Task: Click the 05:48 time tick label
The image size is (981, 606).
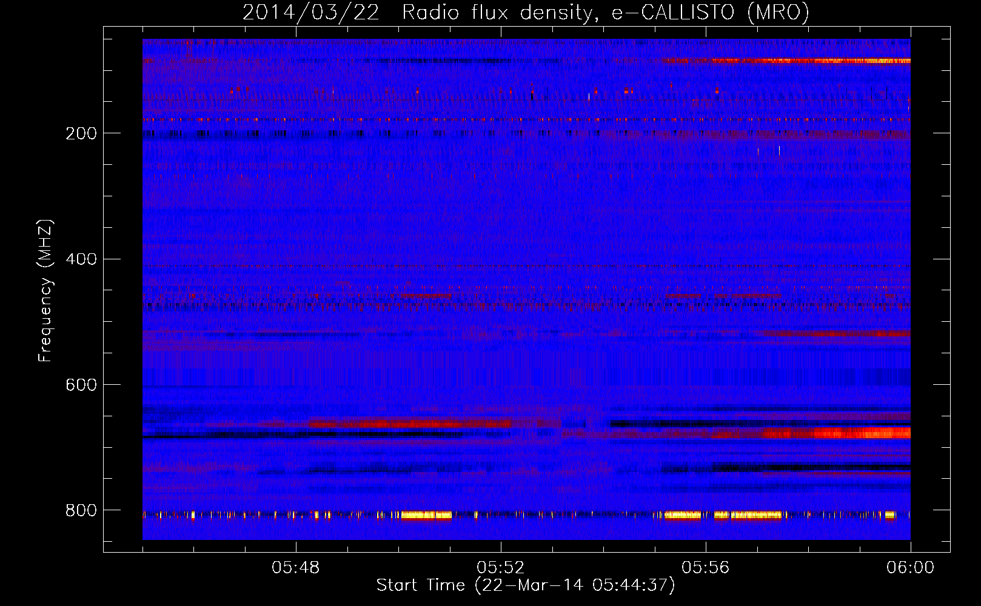Action: pyautogui.click(x=296, y=568)
